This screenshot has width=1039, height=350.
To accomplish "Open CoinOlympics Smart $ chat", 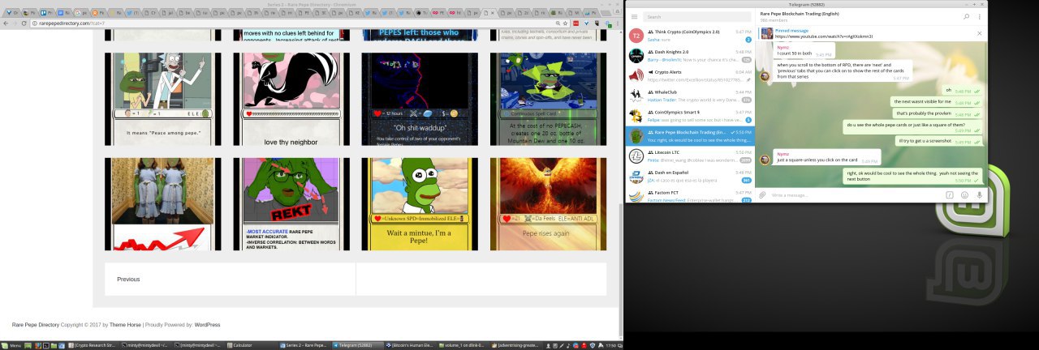I will 689,117.
